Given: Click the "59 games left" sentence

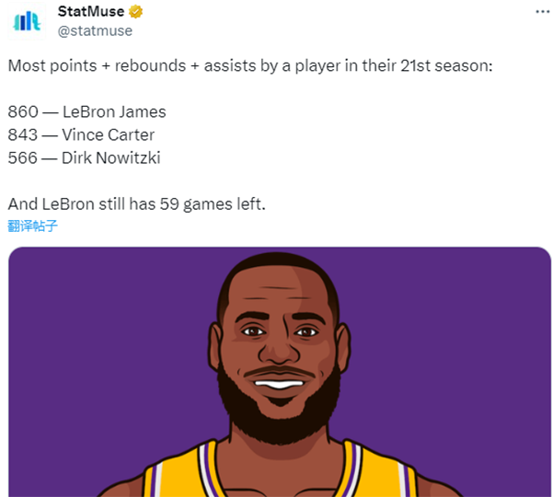Looking at the screenshot, I should [136, 204].
